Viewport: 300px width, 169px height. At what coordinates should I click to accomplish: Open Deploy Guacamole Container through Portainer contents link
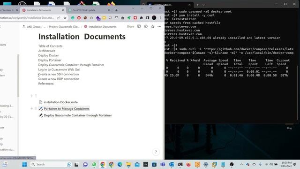point(71,65)
